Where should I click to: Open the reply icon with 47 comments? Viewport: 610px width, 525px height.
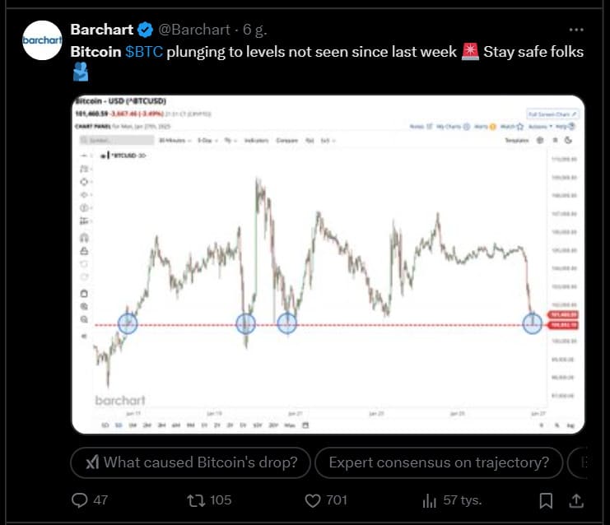point(80,500)
